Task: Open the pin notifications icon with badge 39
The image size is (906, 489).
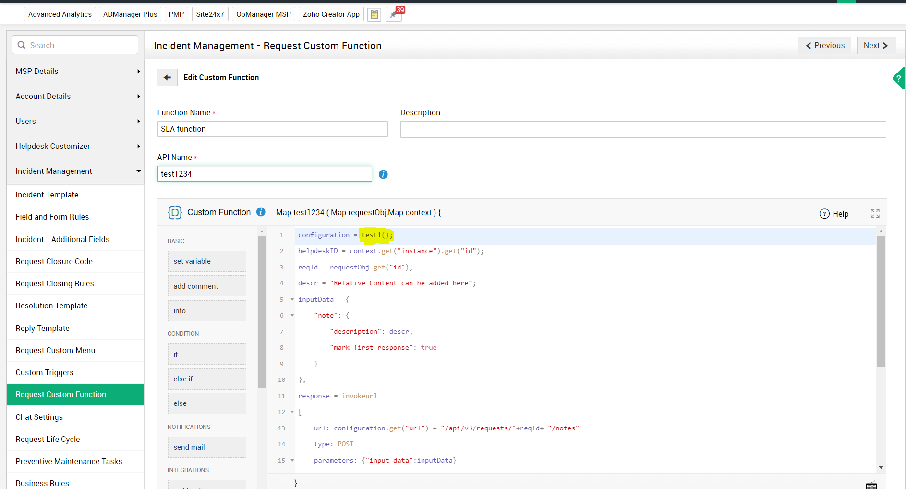Action: (394, 14)
